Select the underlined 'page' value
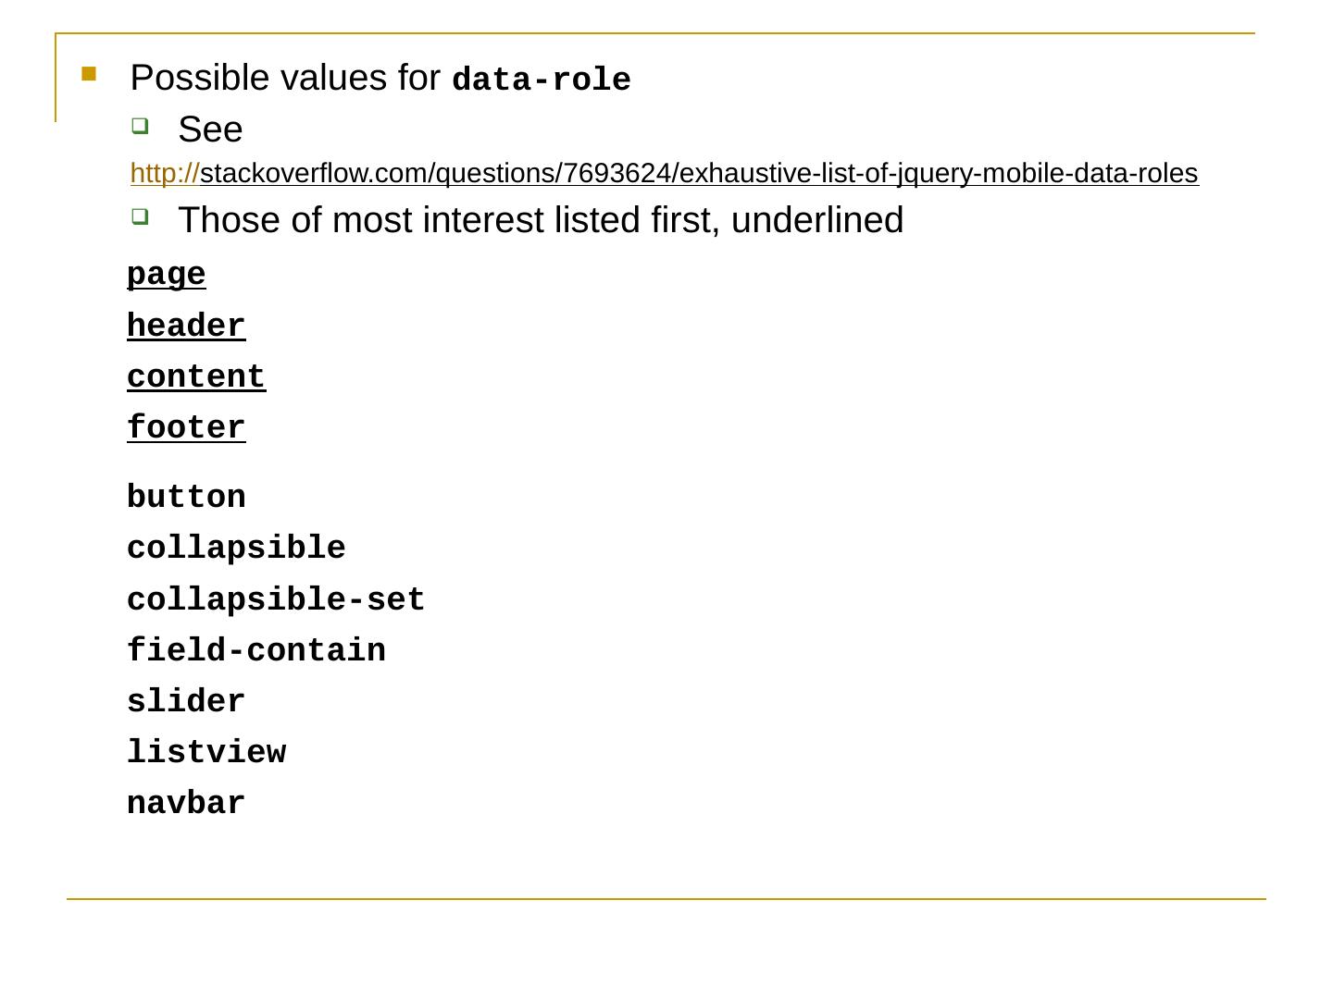Image resolution: width=1333 pixels, height=999 pixels. pos(166,275)
